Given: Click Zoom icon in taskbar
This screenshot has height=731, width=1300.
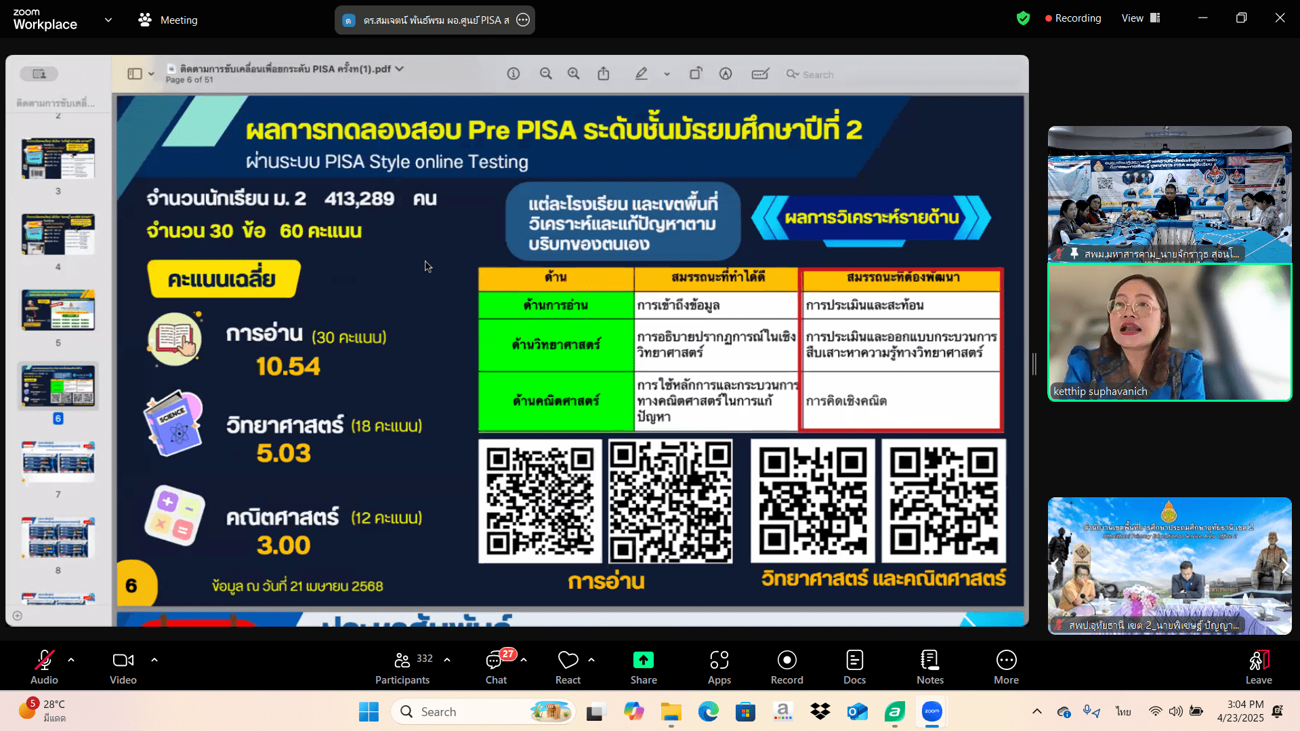Looking at the screenshot, I should point(932,711).
